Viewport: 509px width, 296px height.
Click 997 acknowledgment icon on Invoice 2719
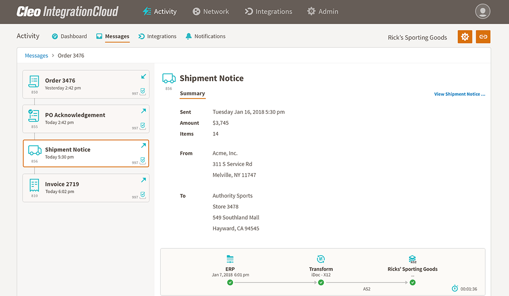coord(143,195)
